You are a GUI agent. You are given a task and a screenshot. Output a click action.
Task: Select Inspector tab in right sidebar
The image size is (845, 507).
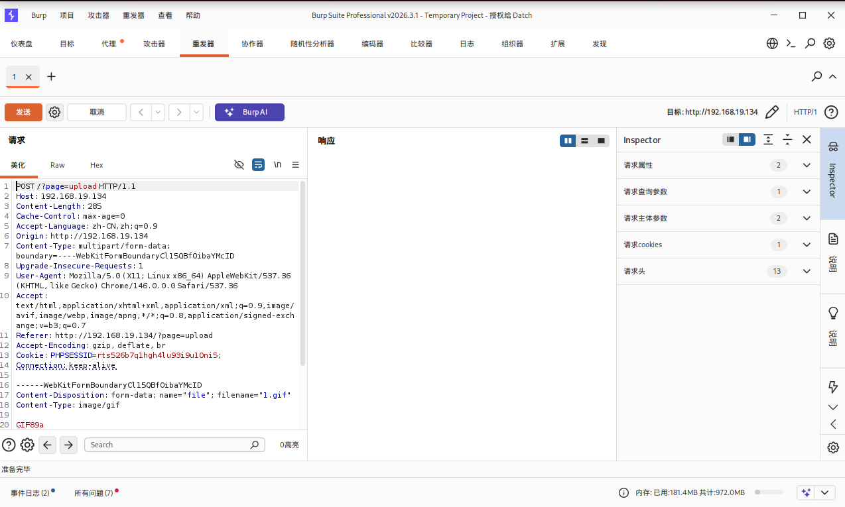click(833, 174)
